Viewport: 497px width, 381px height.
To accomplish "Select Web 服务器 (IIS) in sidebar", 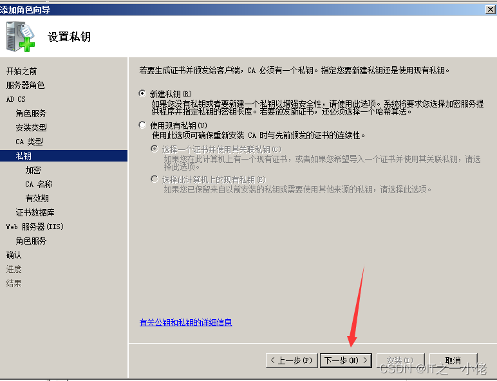I will 35,227.
